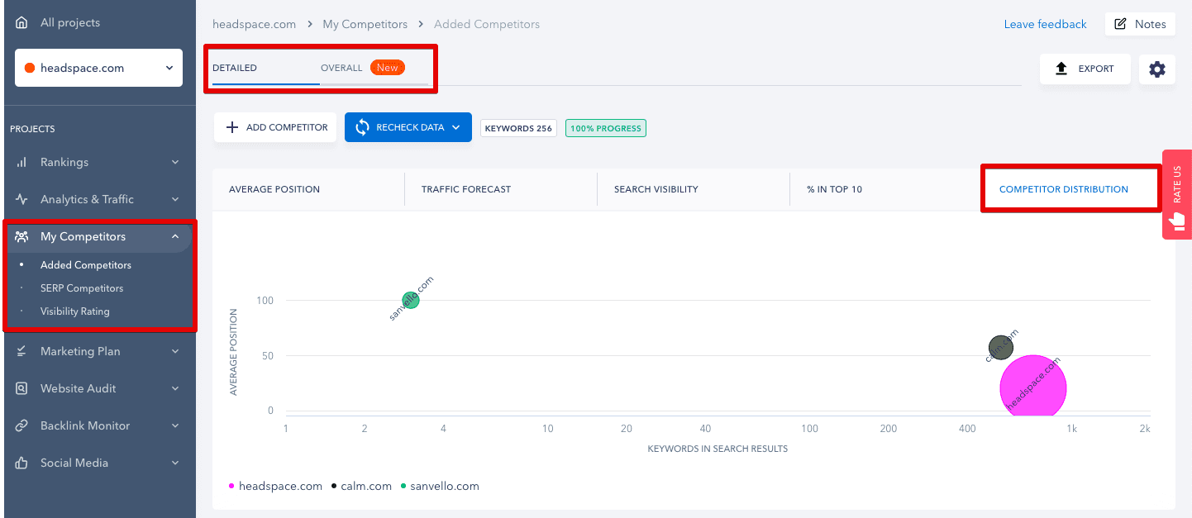Screen dimensions: 1192x518
Task: Switch to the Detailed tab
Action: pos(235,68)
